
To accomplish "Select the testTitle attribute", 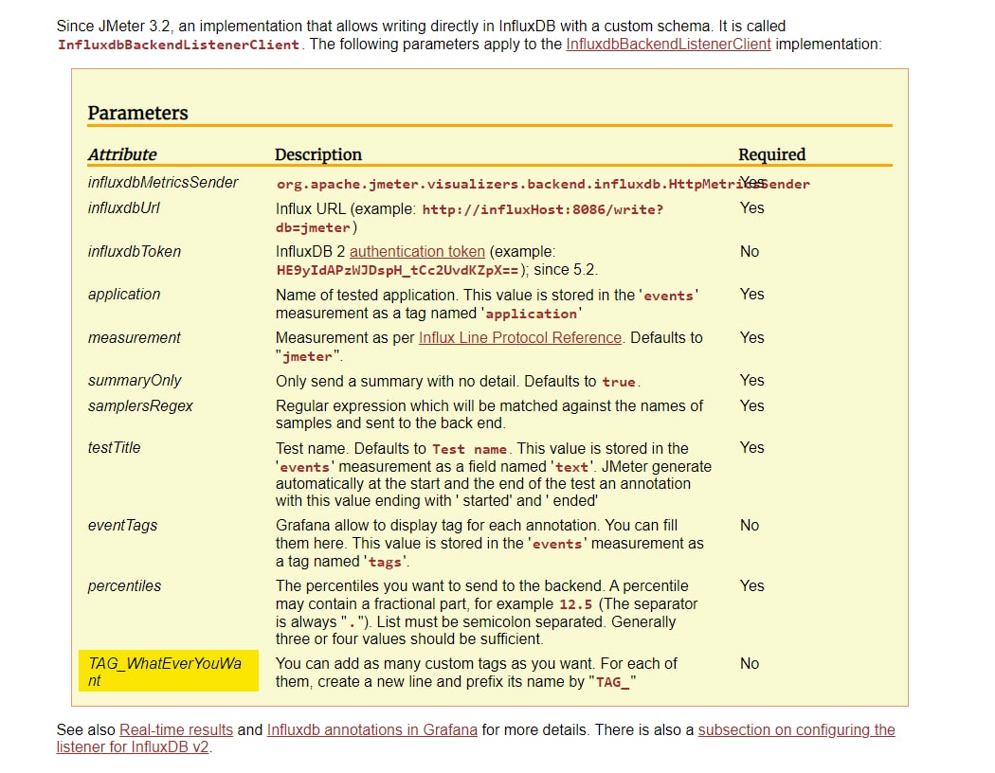I will (115, 448).
